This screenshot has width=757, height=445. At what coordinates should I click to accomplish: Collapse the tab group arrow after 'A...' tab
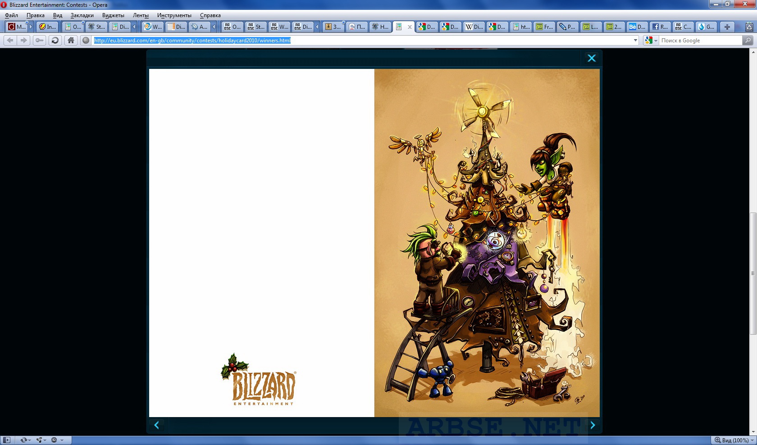[214, 27]
